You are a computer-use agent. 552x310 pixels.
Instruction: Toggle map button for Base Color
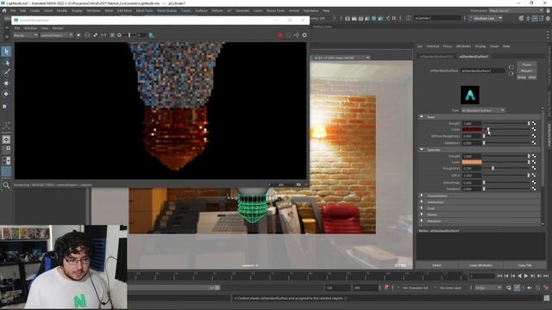coord(534,129)
